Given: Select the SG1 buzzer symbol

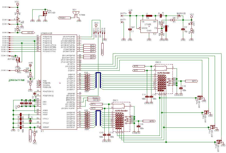Looking at the screenshot, I should (76, 14).
